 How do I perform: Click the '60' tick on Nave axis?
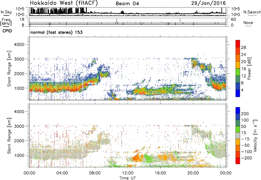233,19
